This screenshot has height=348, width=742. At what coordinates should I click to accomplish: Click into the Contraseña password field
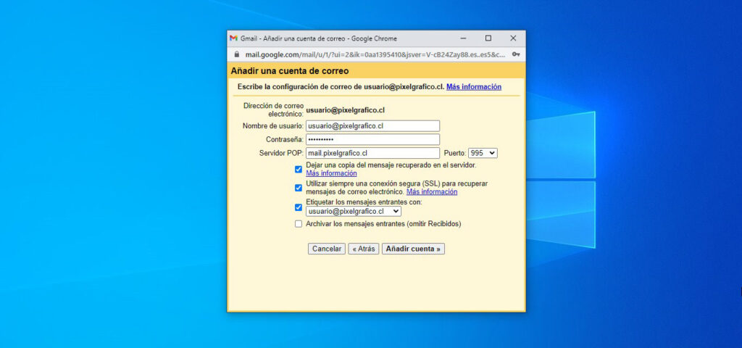point(372,139)
